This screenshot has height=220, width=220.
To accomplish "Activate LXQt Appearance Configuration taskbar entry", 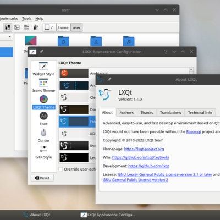I will 108,215.
